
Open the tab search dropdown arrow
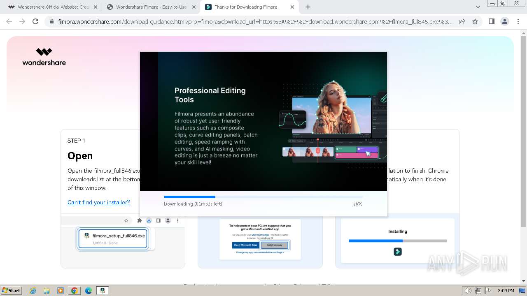[x=478, y=7]
